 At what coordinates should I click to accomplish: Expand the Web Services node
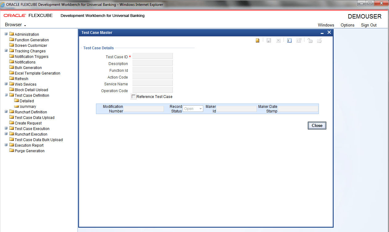[x=6, y=84]
